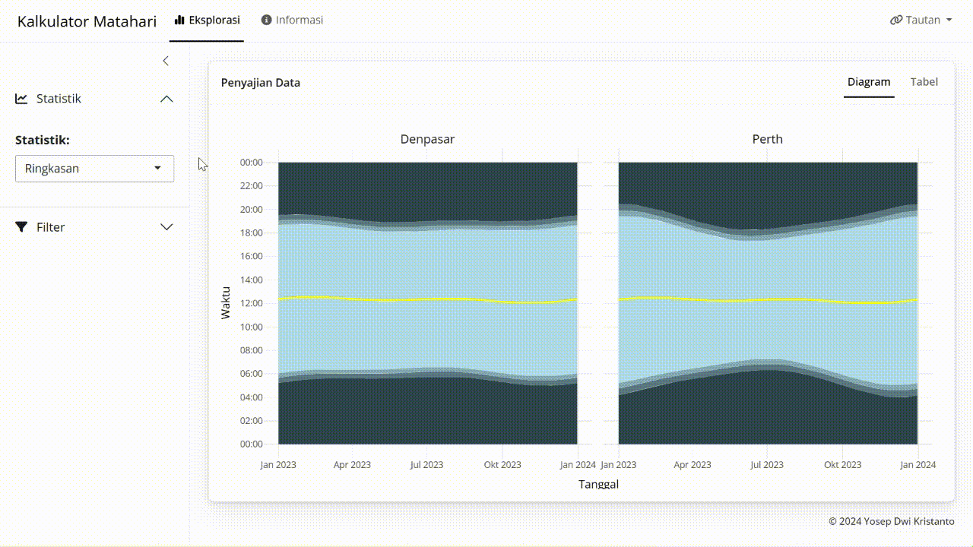
Task: Click the yellow solar noon line in Denpasar
Action: tap(380, 300)
